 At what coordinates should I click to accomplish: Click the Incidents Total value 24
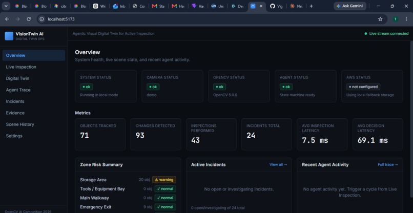251,135
